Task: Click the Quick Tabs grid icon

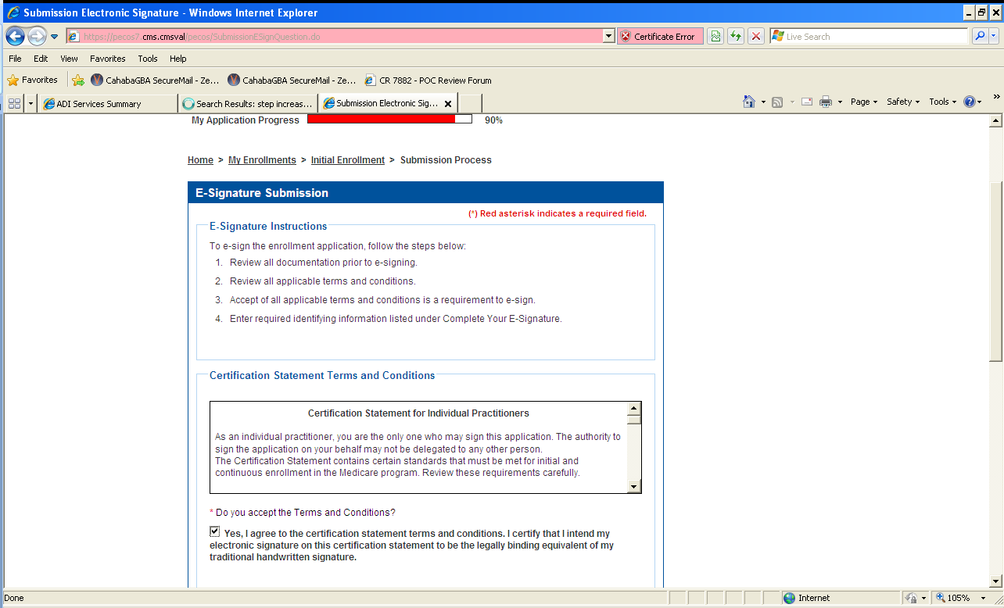Action: pyautogui.click(x=14, y=103)
